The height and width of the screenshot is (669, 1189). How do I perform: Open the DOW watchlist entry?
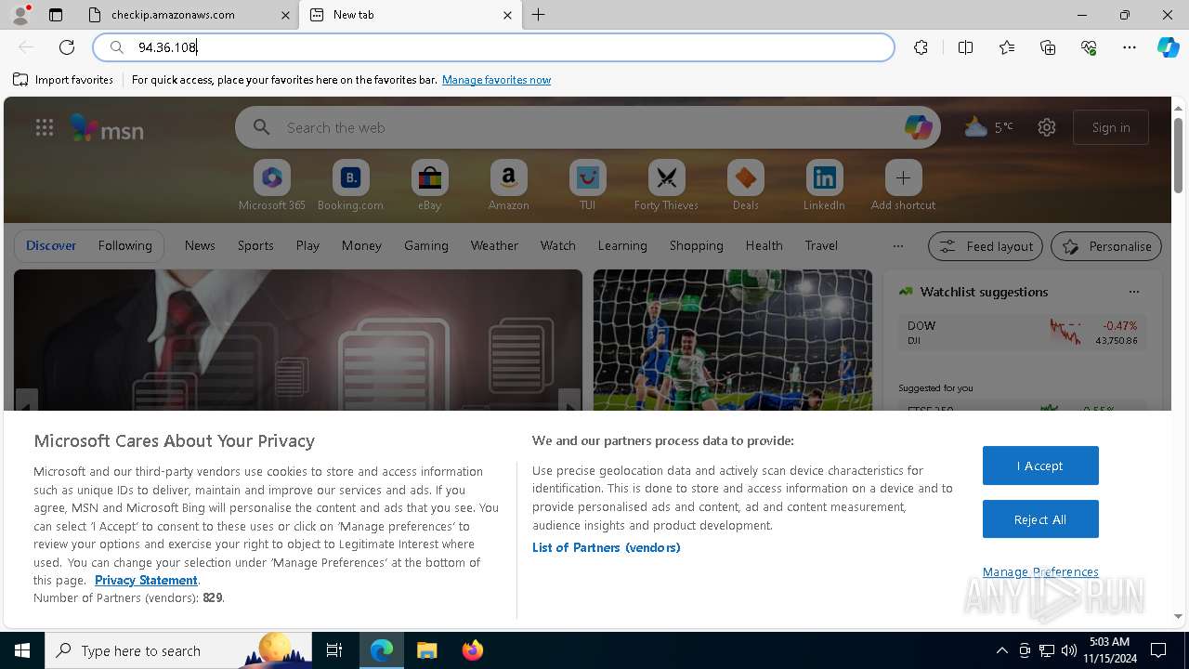tap(1022, 333)
